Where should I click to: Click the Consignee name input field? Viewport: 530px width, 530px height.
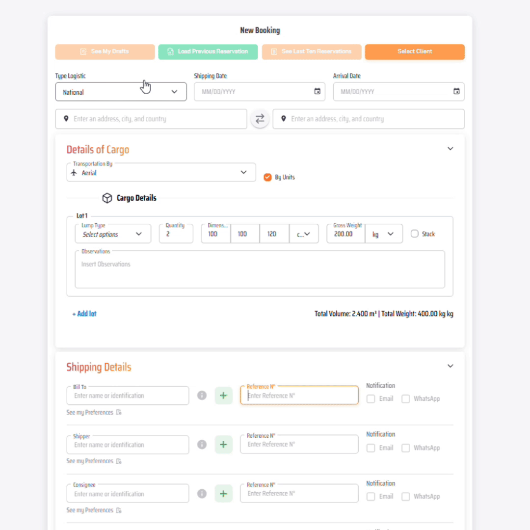[x=128, y=494]
